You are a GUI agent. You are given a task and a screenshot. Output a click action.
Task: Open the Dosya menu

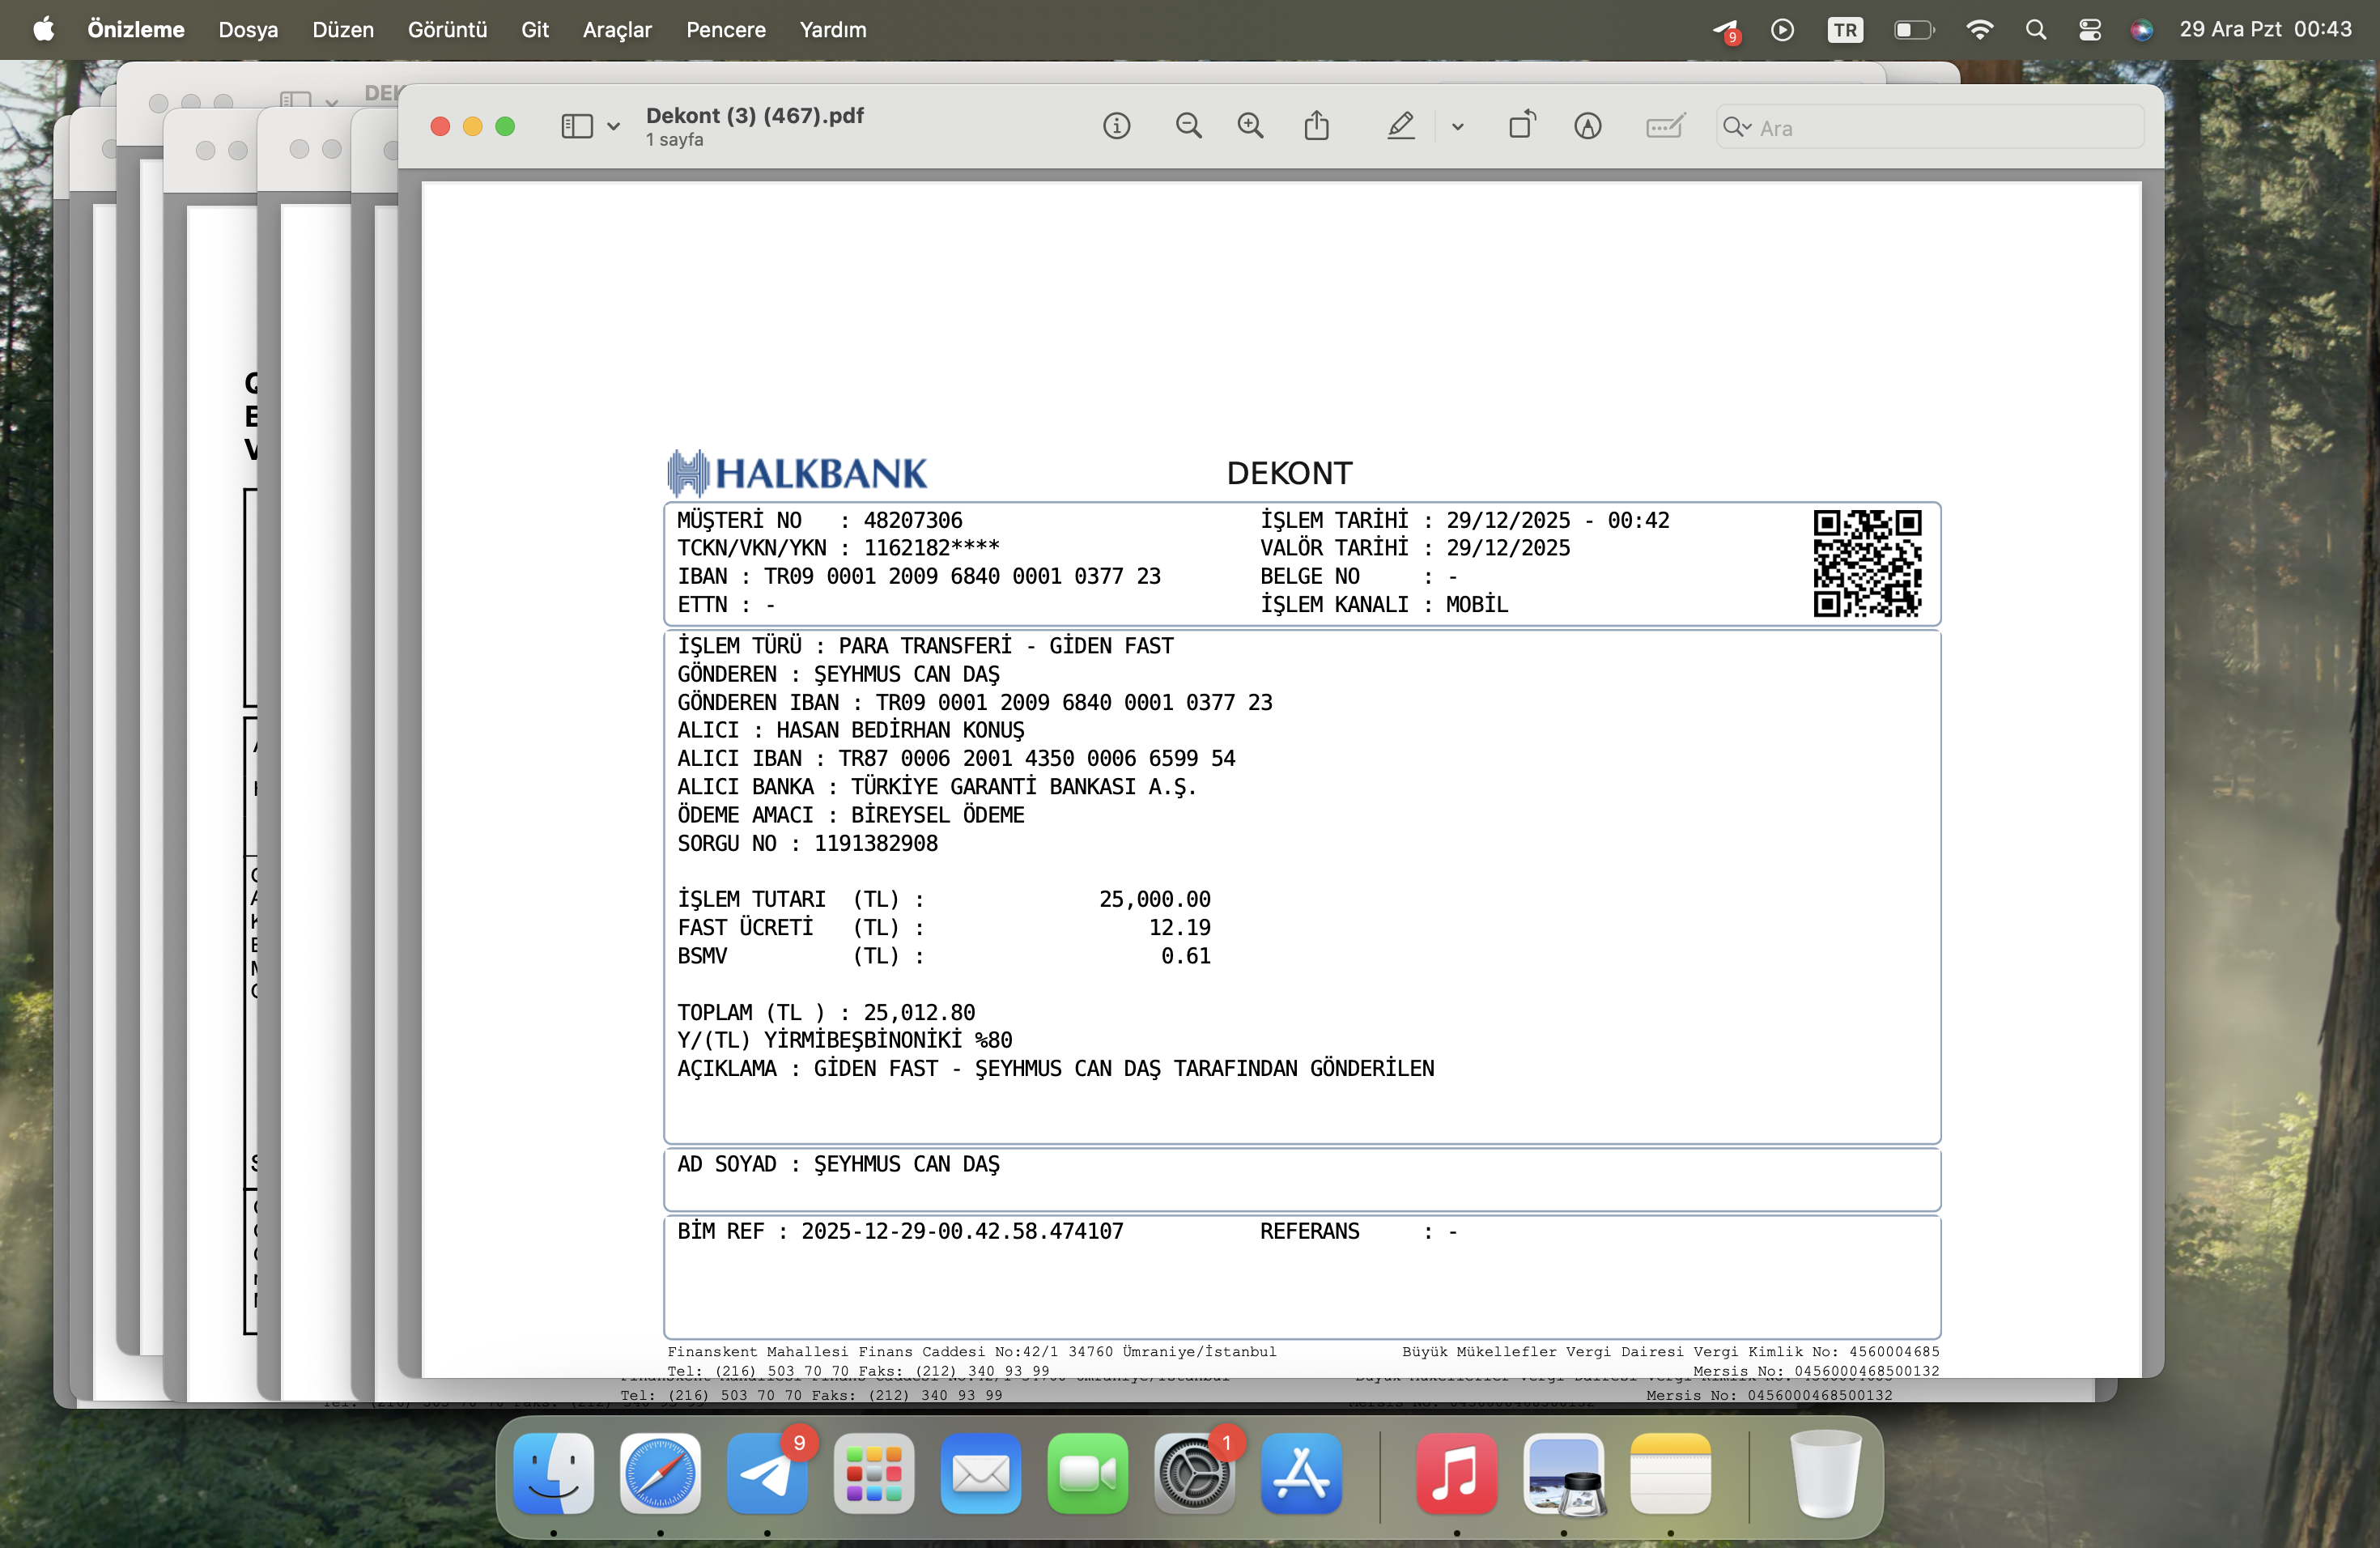click(248, 29)
